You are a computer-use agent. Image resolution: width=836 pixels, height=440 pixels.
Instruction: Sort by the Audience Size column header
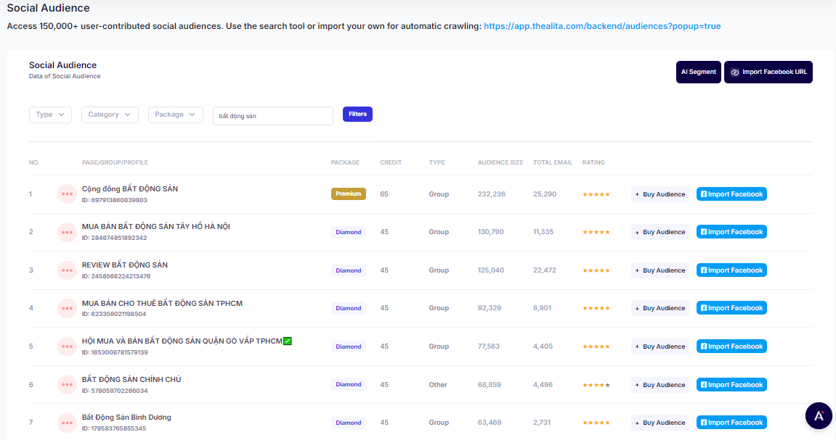click(500, 162)
